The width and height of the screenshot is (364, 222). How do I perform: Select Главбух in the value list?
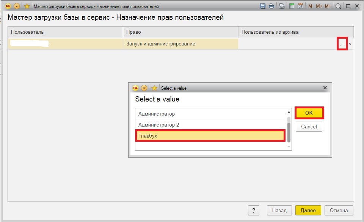[x=210, y=136]
